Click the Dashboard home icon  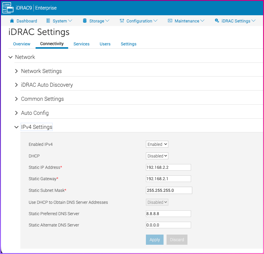pyautogui.click(x=12, y=21)
